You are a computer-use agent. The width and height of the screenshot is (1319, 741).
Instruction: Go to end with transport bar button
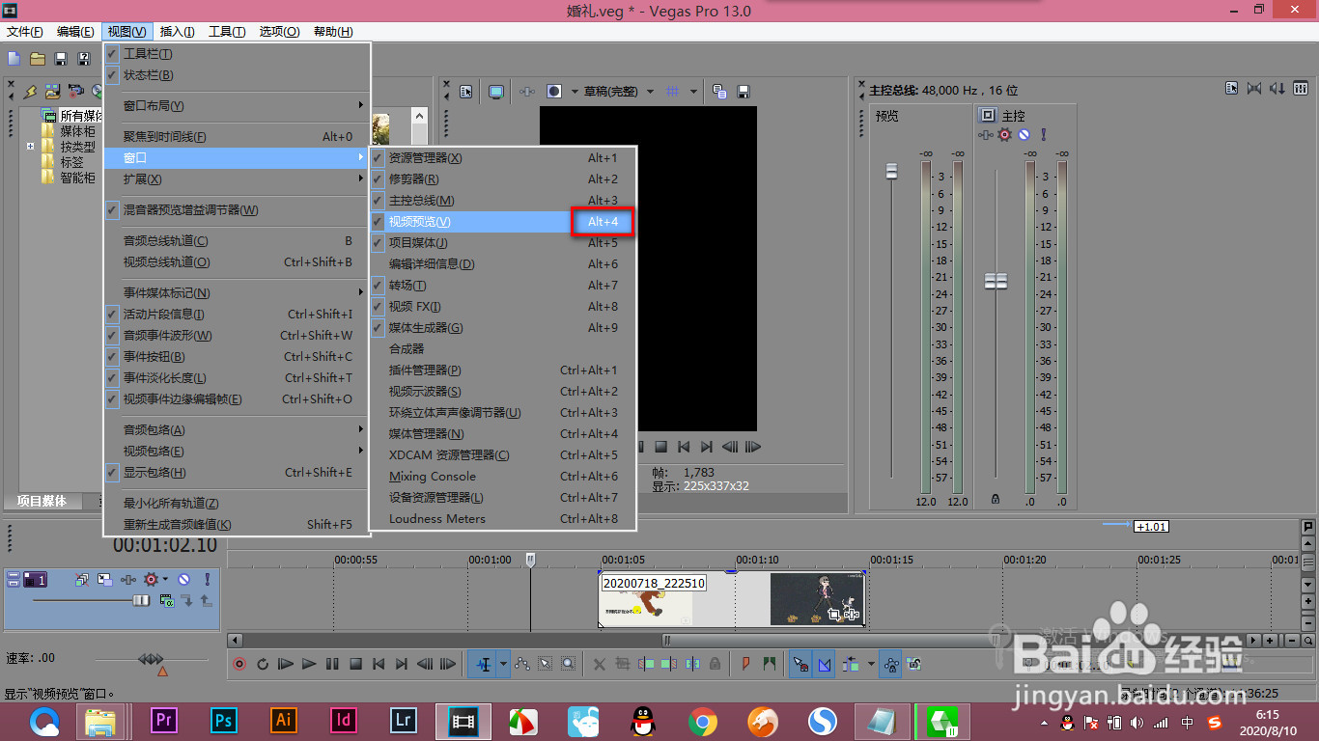tap(402, 664)
